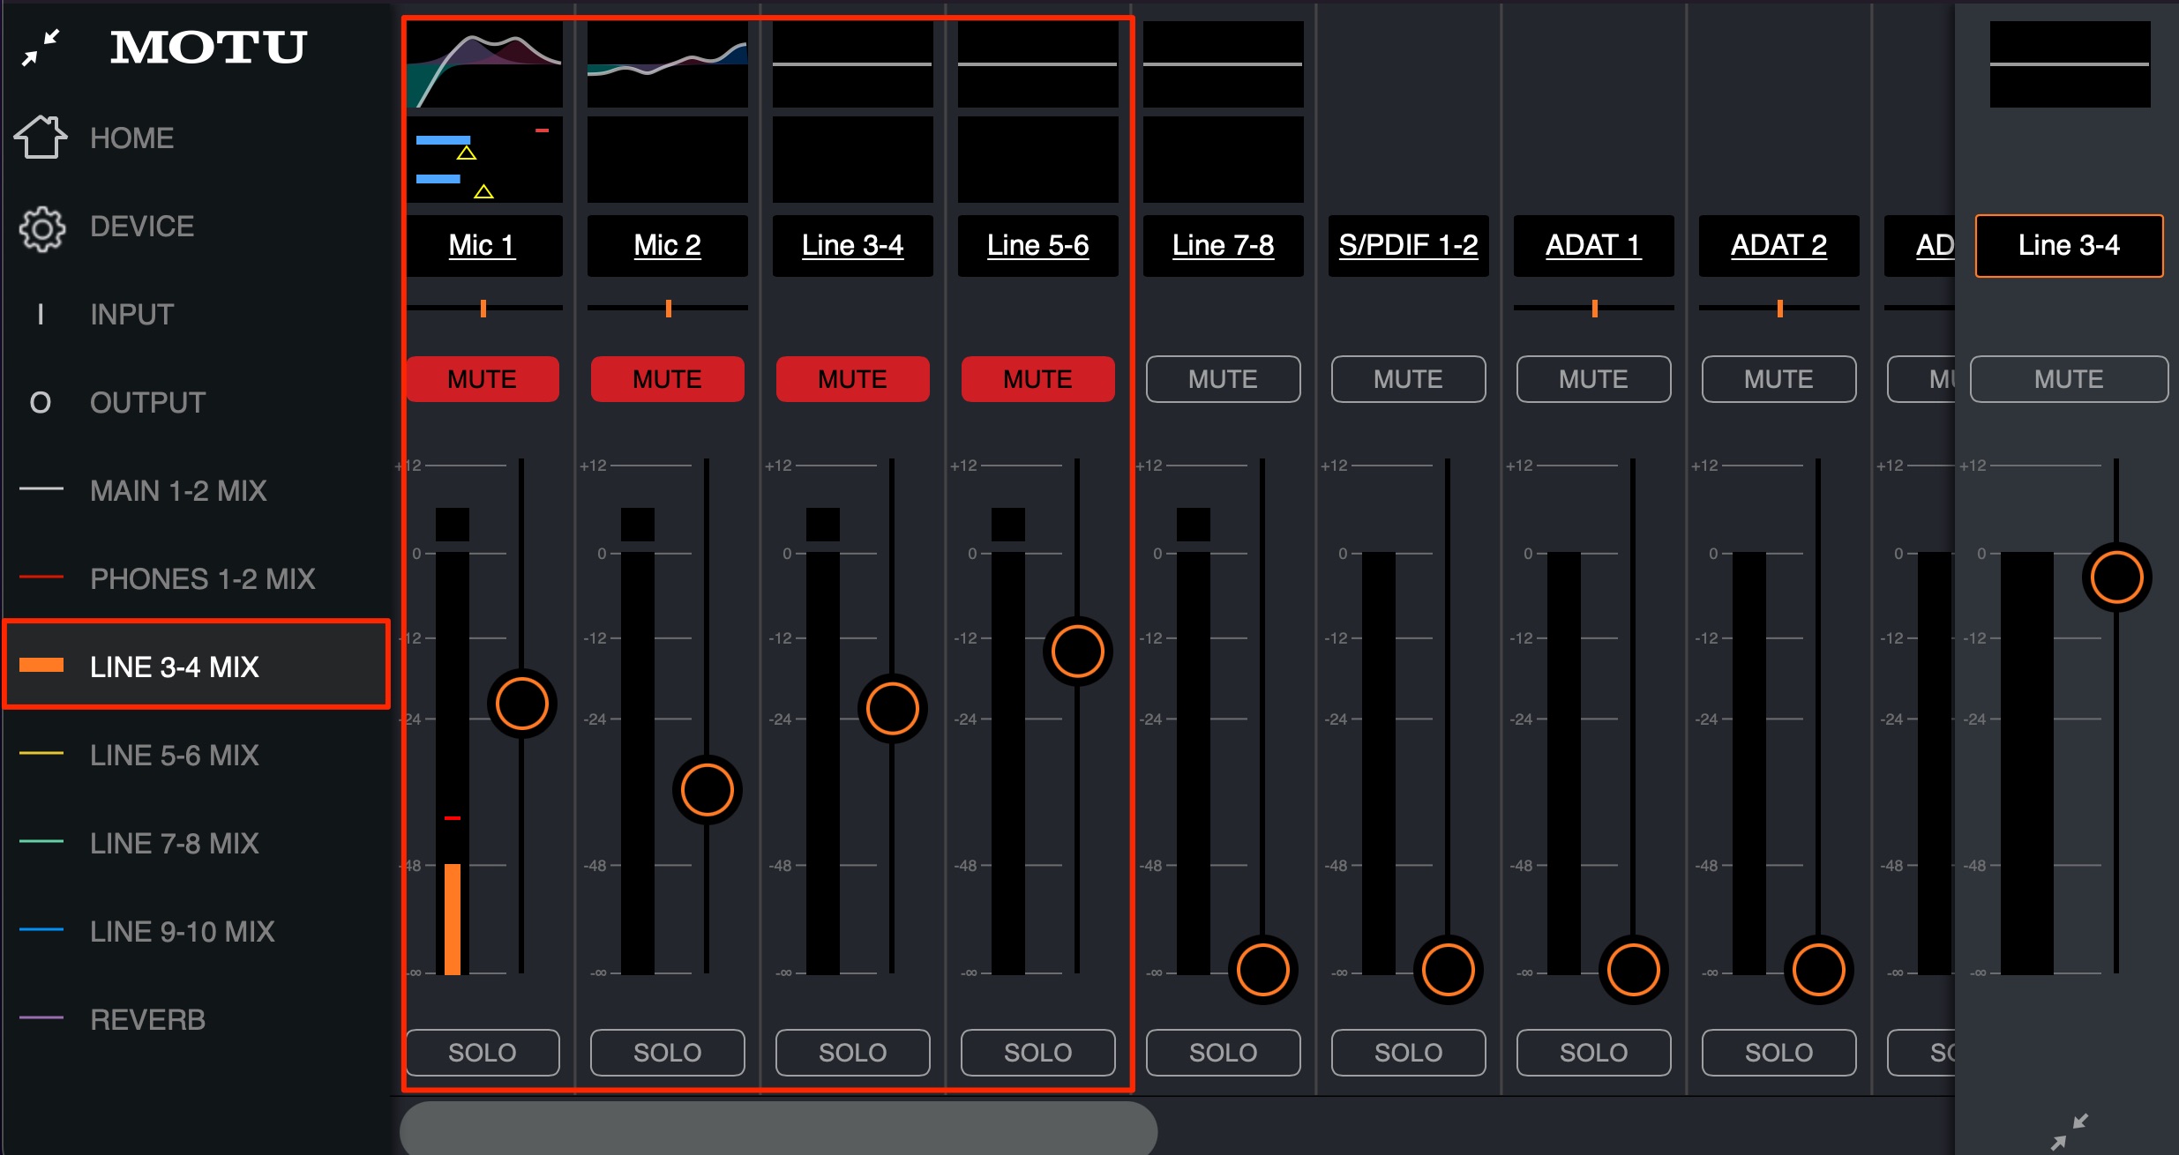Solo the Line 5-6 channel

(x=1038, y=1053)
